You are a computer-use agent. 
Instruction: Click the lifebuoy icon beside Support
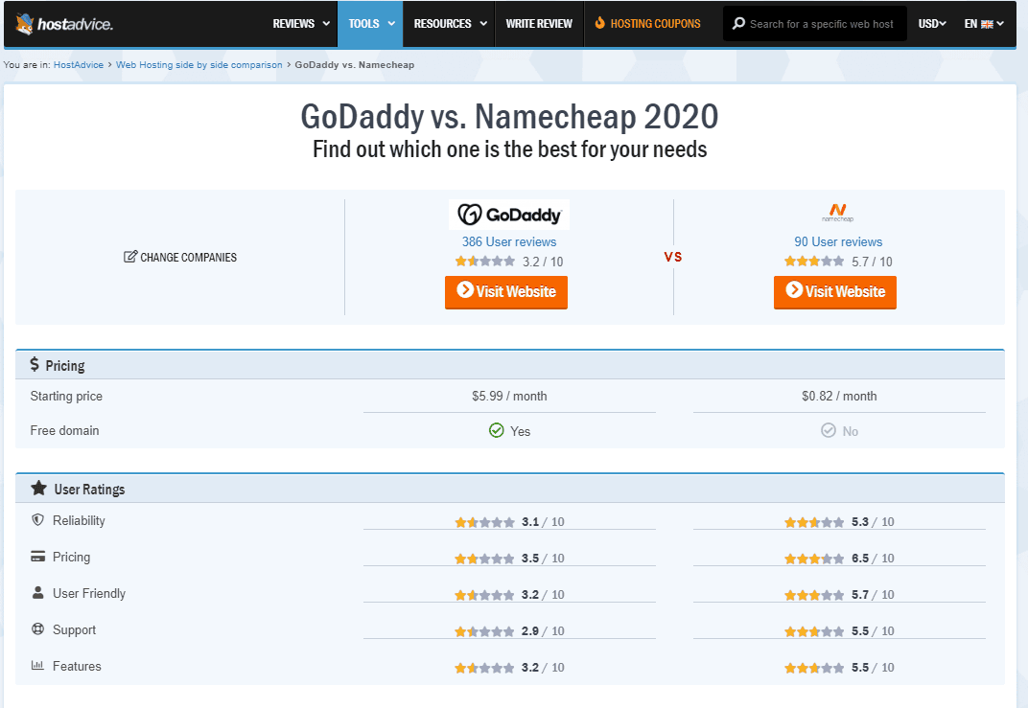[38, 628]
